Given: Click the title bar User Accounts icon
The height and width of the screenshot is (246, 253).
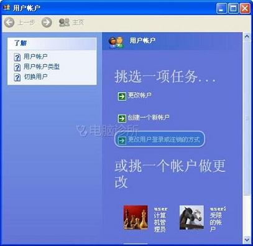Looking at the screenshot, I should click(7, 7).
